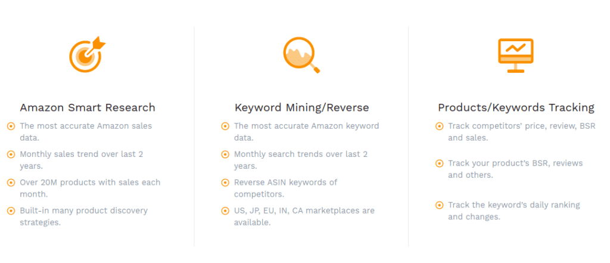The height and width of the screenshot is (263, 610).
Task: Click bullet beside 'US, JP, EU, IN, CA marketplaces'
Action: [225, 211]
